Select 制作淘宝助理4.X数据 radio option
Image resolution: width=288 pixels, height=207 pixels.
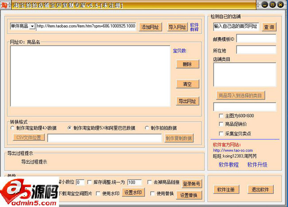pyautogui.click(x=12, y=128)
